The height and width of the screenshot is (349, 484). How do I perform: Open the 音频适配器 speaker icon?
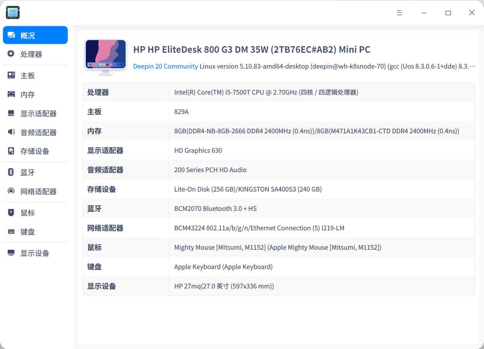pyautogui.click(x=11, y=132)
